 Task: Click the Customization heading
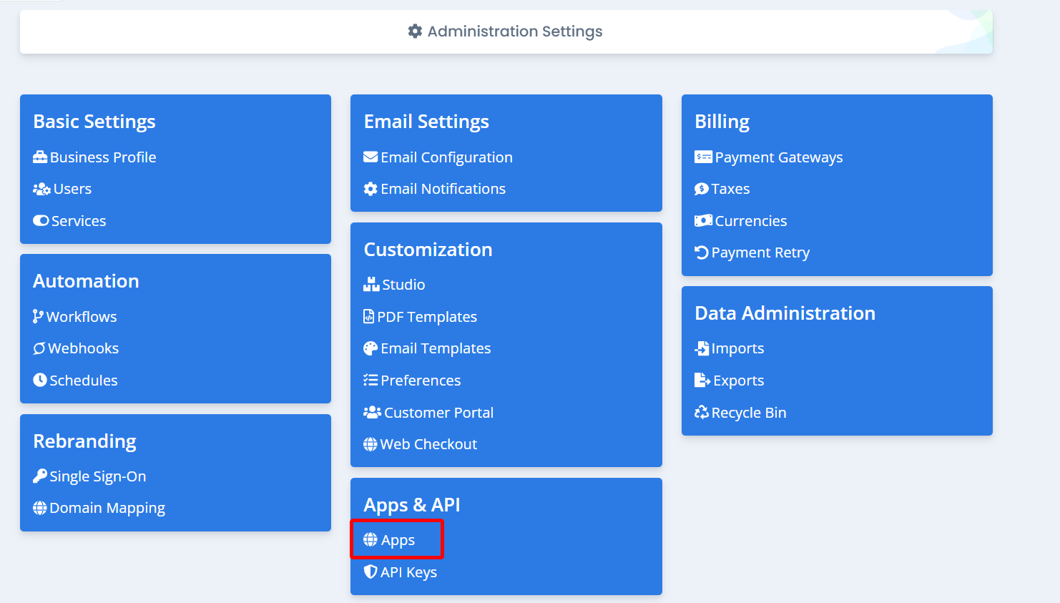coord(428,250)
